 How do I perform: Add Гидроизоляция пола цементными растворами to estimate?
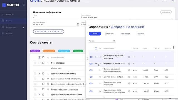91,91
